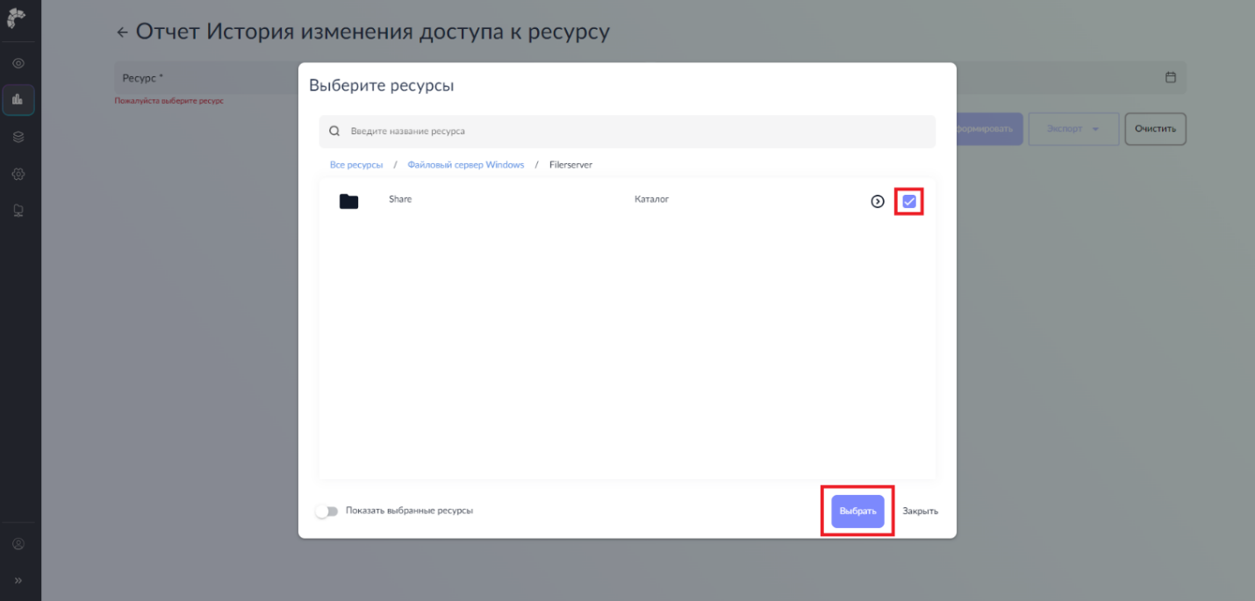Open the settings gear sidebar icon

pyautogui.click(x=18, y=174)
